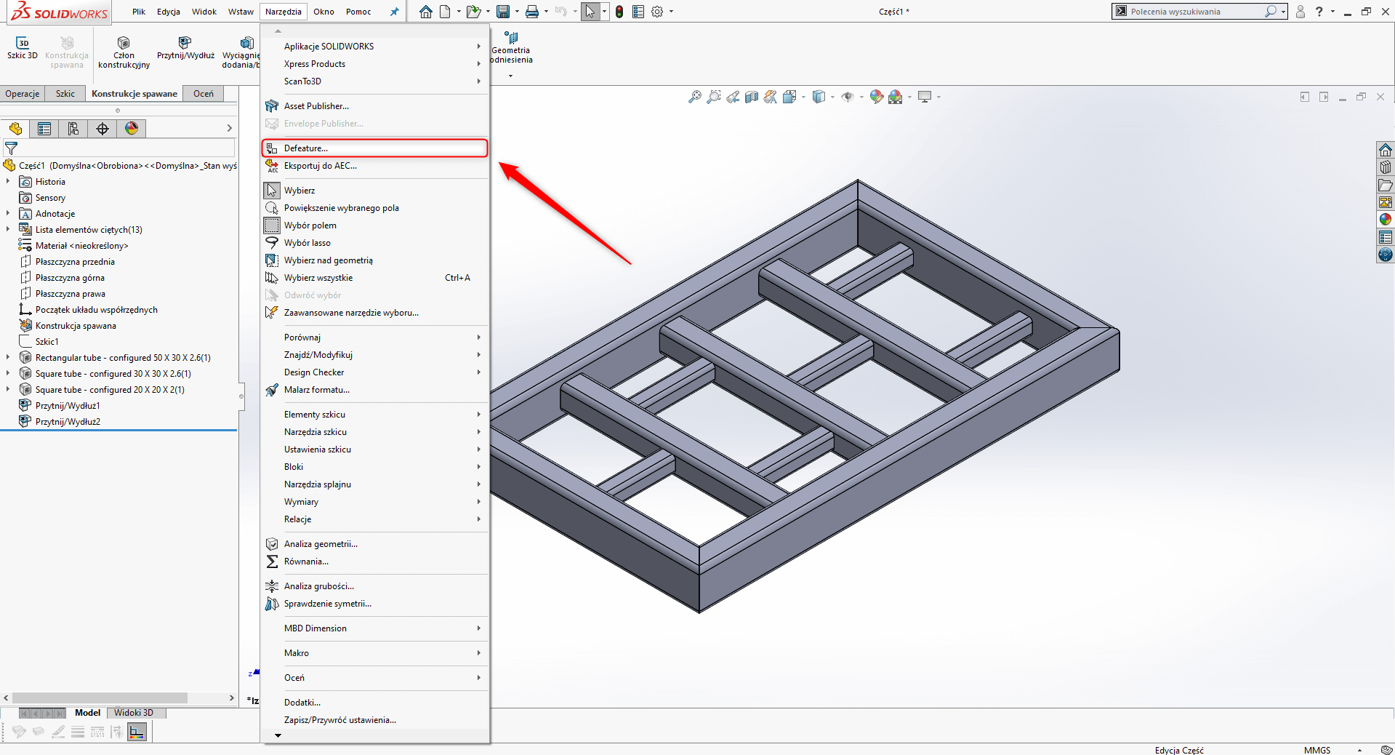Click the Help question mark button
The height and width of the screenshot is (755, 1395).
tap(1318, 11)
